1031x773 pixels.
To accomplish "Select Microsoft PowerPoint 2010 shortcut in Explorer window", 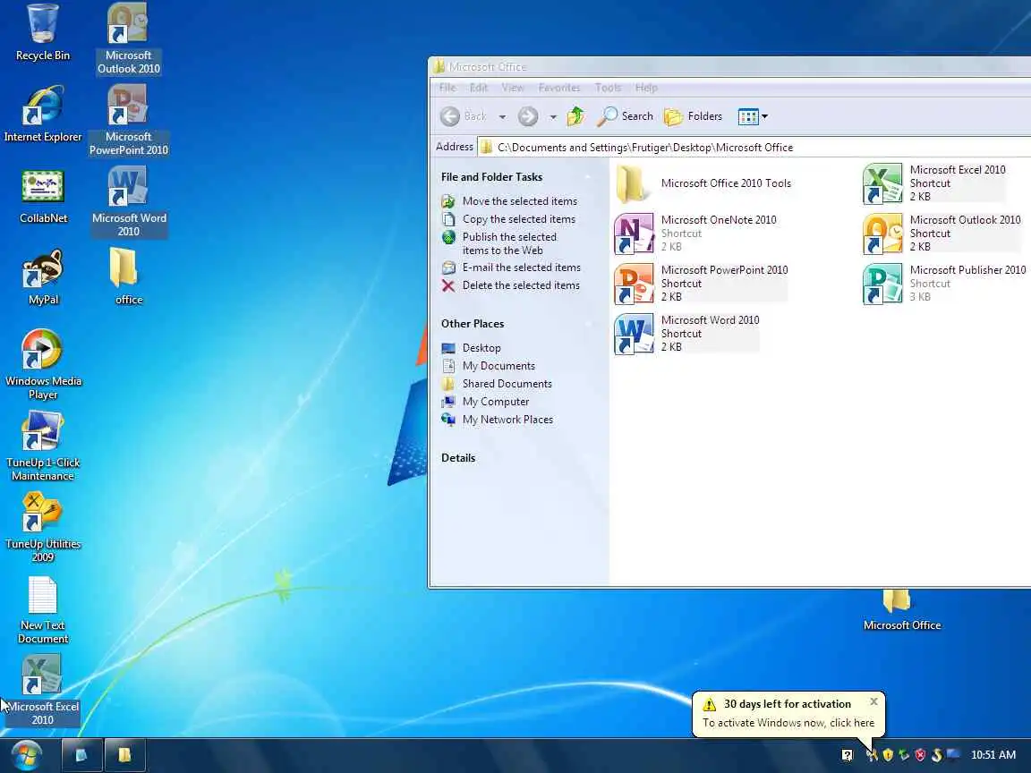I will click(701, 284).
